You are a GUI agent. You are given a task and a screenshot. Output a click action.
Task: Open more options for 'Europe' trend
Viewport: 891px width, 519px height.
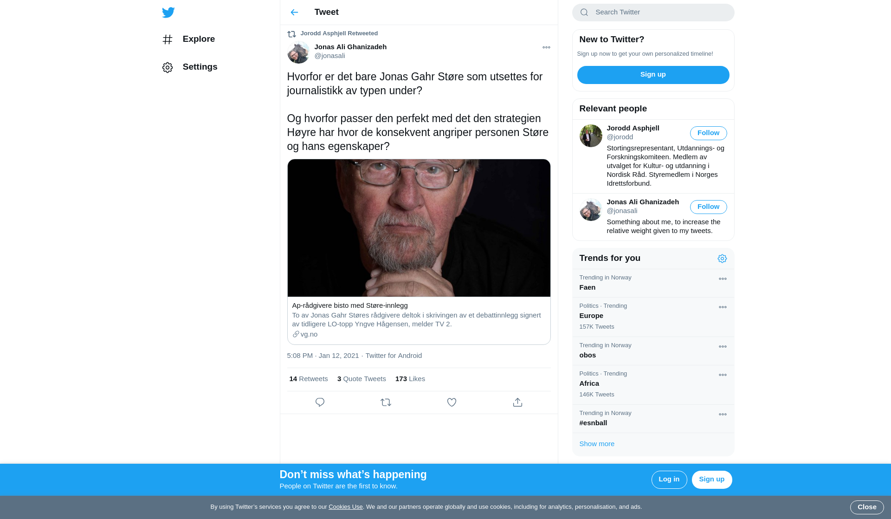point(723,307)
